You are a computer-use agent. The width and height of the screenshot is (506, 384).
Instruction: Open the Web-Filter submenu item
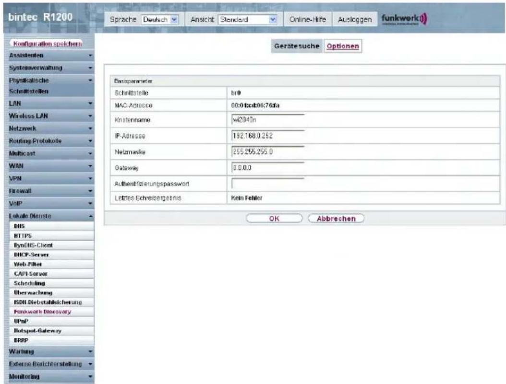[x=52, y=264]
